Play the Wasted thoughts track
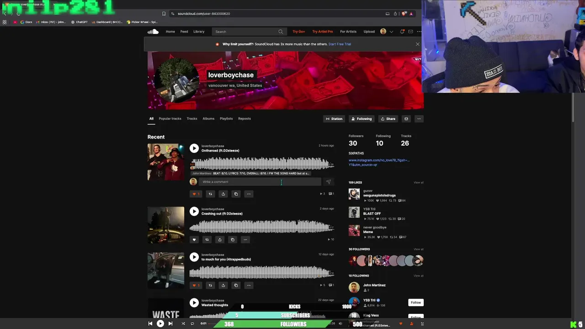585x329 pixels. click(x=194, y=302)
